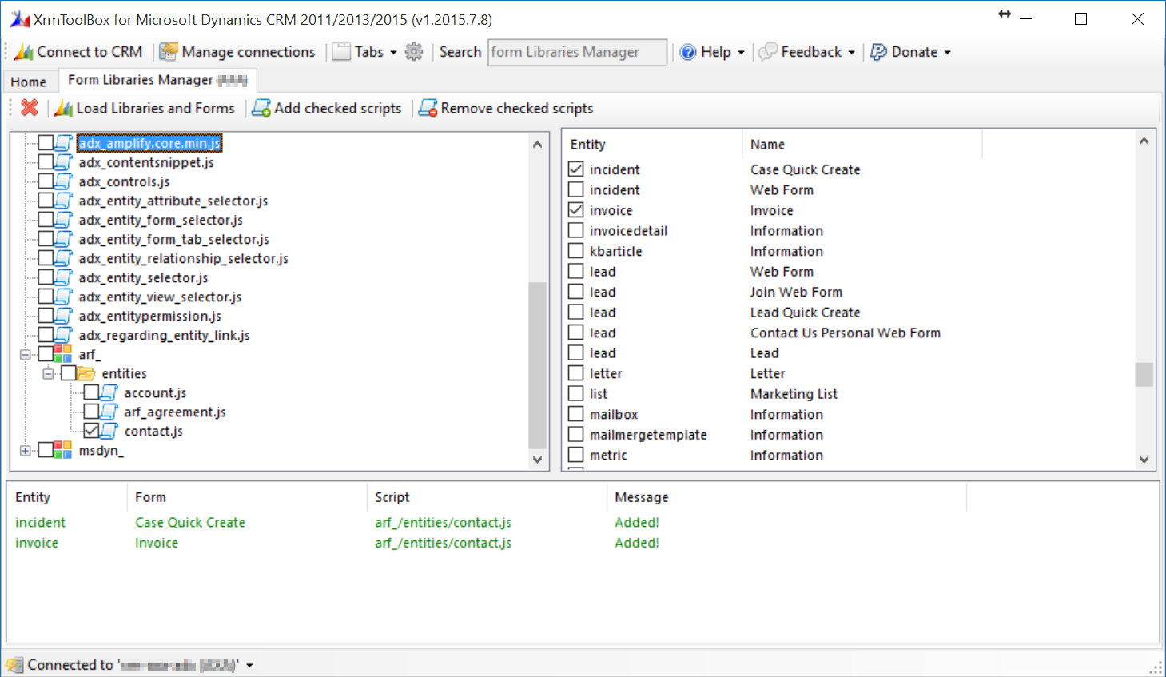Open settings via the gear icon
Image resolution: width=1166 pixels, height=677 pixels.
(414, 52)
